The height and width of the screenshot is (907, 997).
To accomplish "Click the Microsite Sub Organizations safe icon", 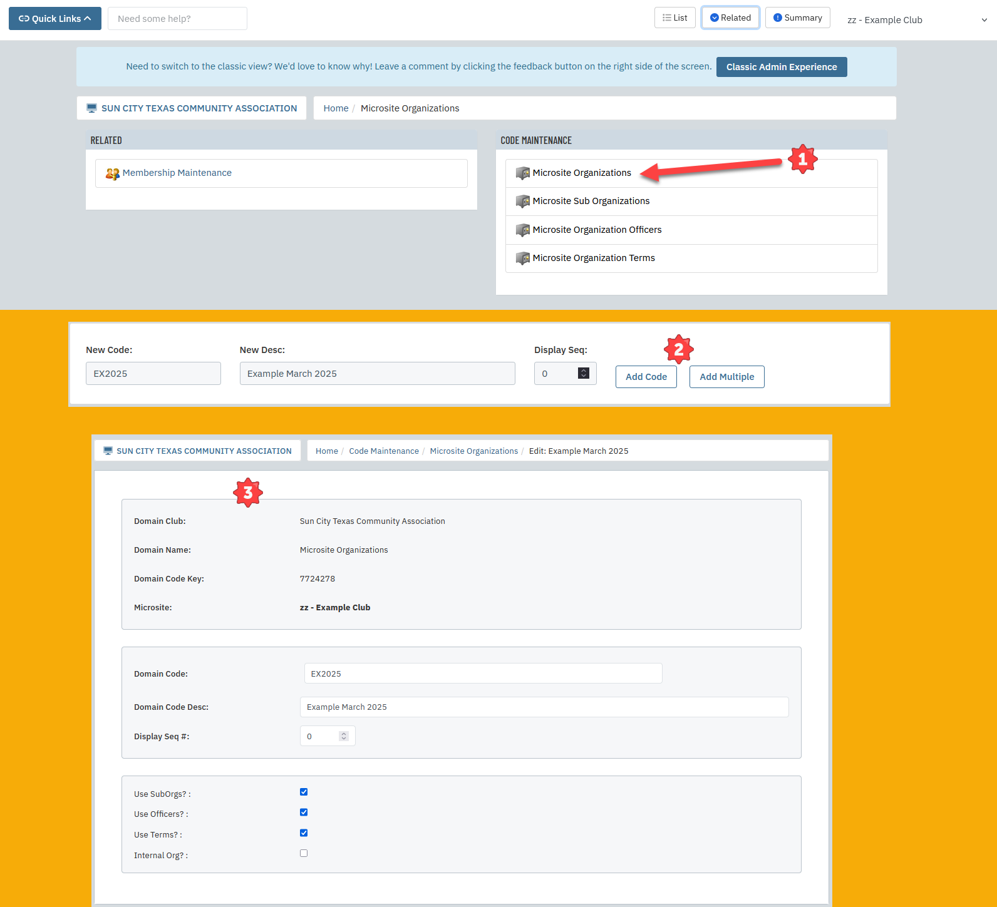I will coord(522,202).
